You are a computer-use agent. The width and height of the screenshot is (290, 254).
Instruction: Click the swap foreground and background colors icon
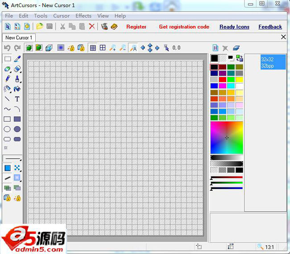240,58
